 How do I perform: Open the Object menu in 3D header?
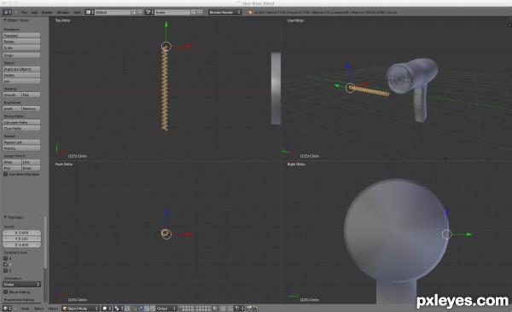(53, 308)
